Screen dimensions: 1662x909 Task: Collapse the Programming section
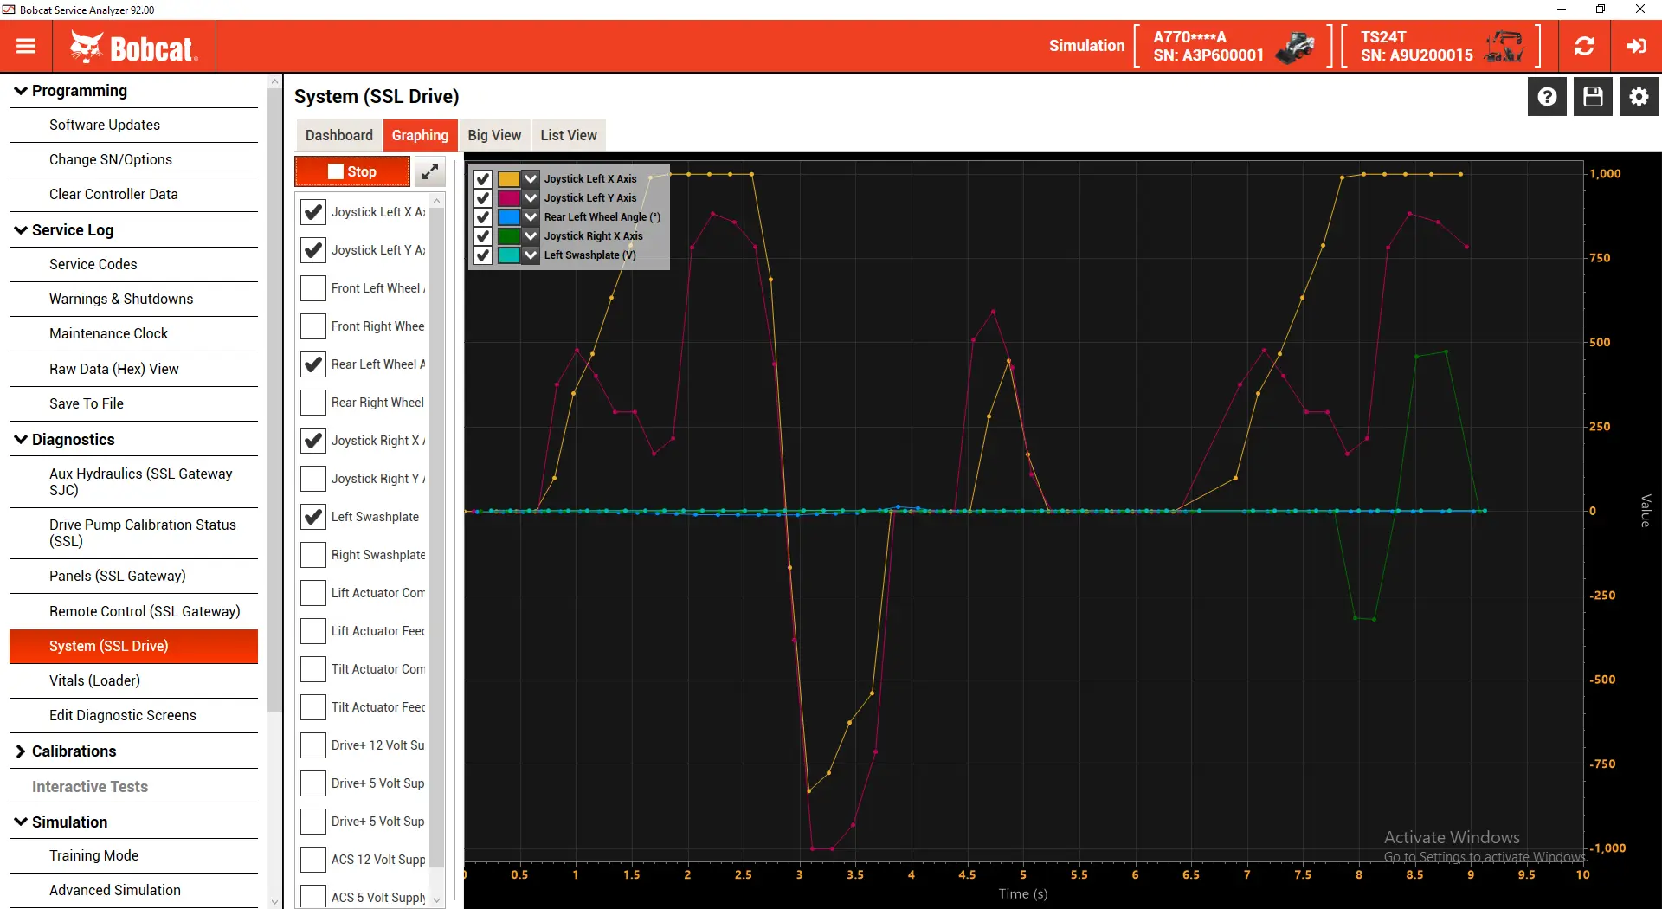click(21, 91)
